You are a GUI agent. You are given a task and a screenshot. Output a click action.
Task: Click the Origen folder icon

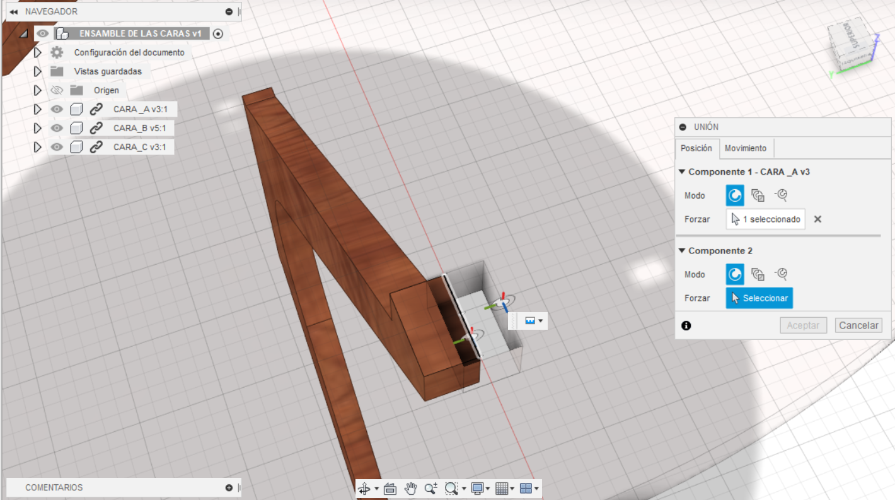point(76,90)
